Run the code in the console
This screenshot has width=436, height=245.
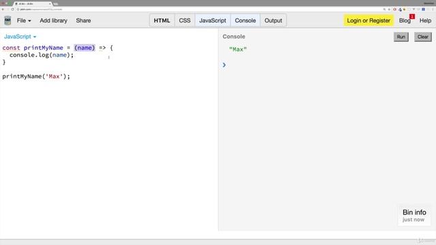pyautogui.click(x=401, y=37)
